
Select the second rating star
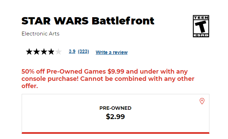point(36,52)
